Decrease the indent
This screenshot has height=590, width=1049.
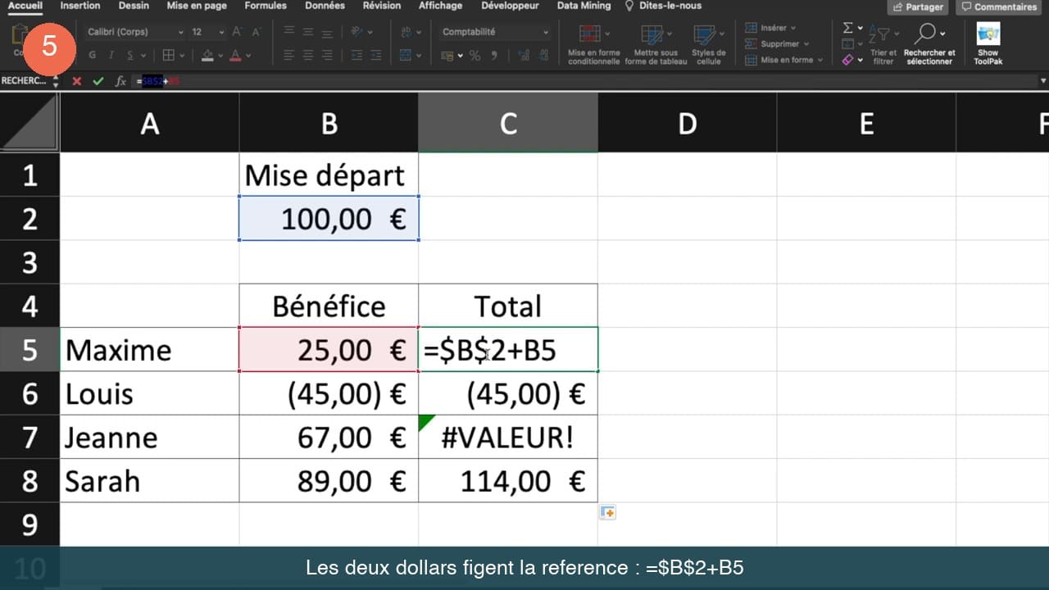point(356,56)
